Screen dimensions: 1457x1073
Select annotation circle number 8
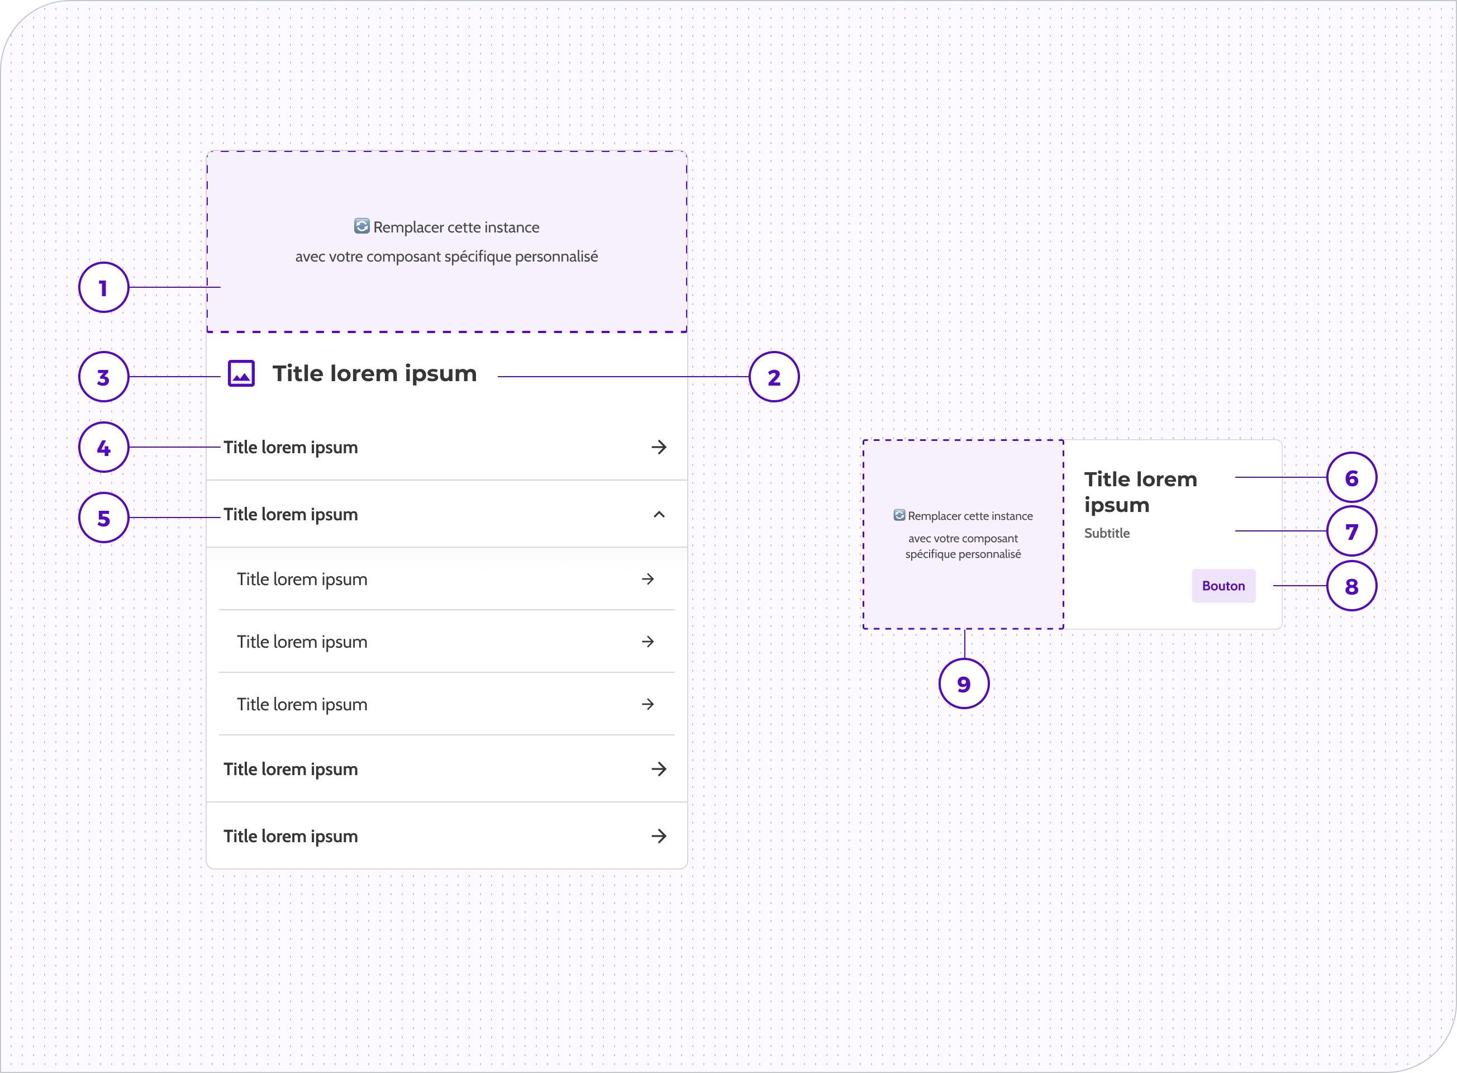click(1351, 586)
